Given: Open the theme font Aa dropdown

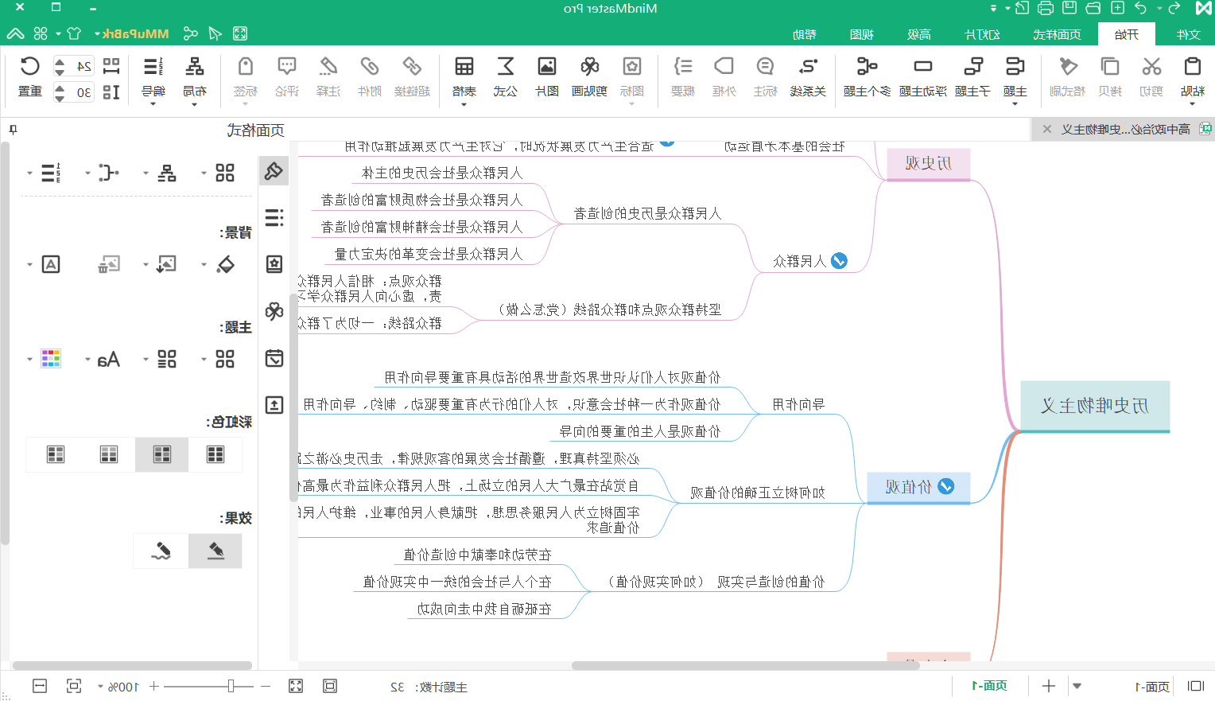Looking at the screenshot, I should (x=87, y=360).
